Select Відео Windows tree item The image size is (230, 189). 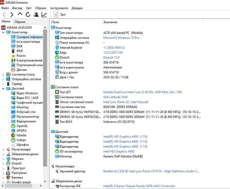(x=27, y=93)
